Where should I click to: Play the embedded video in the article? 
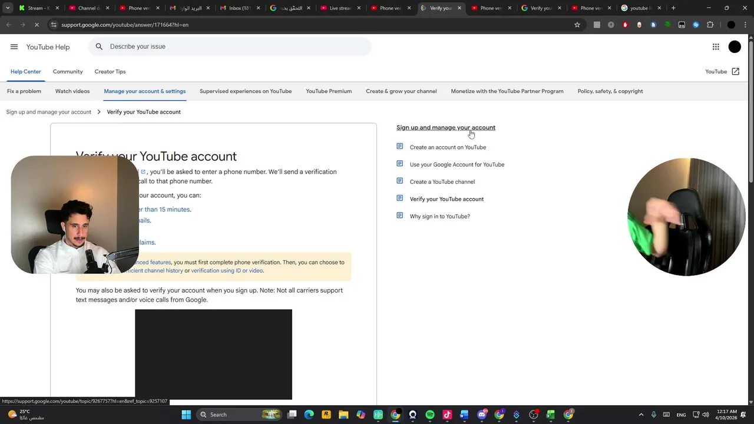213,355
